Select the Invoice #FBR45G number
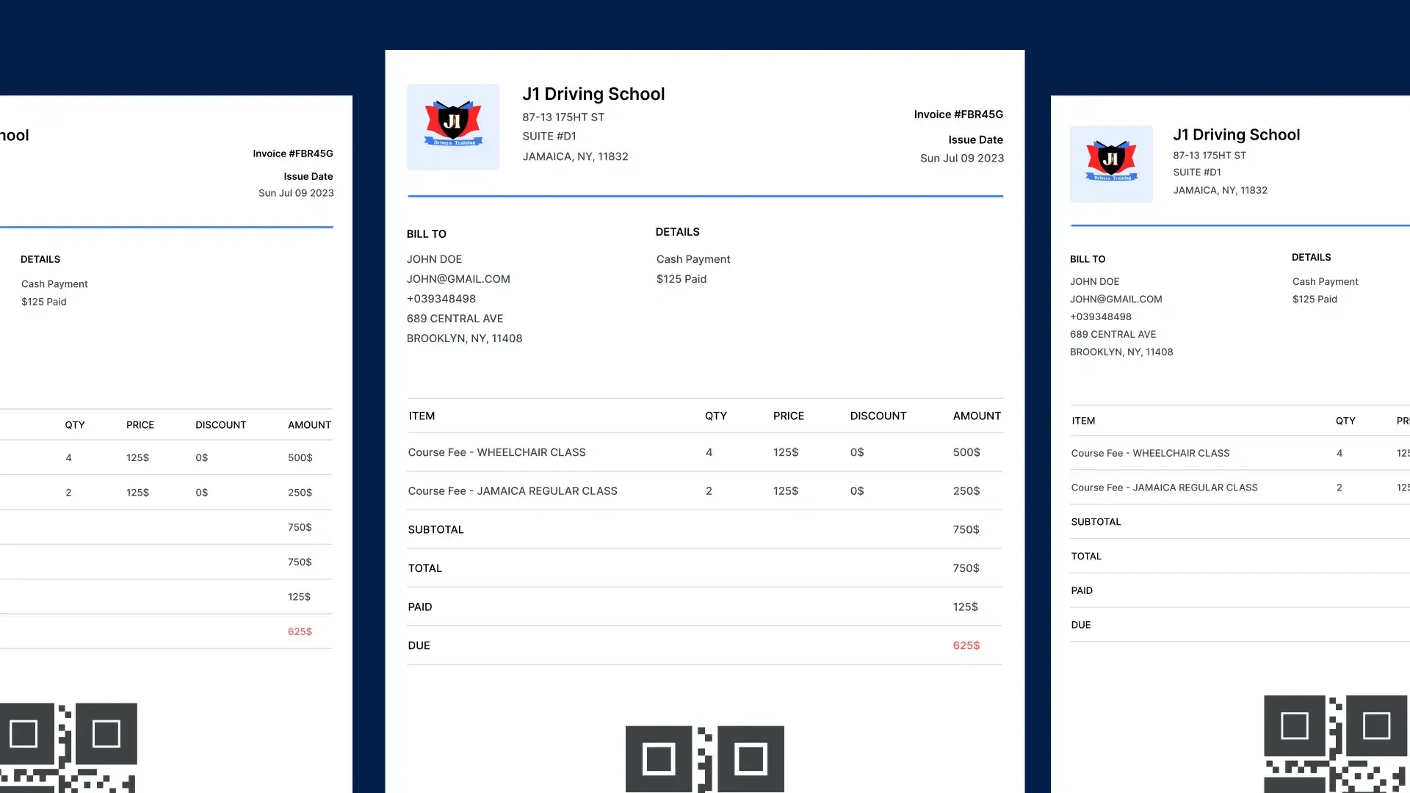1410x793 pixels. coord(958,115)
